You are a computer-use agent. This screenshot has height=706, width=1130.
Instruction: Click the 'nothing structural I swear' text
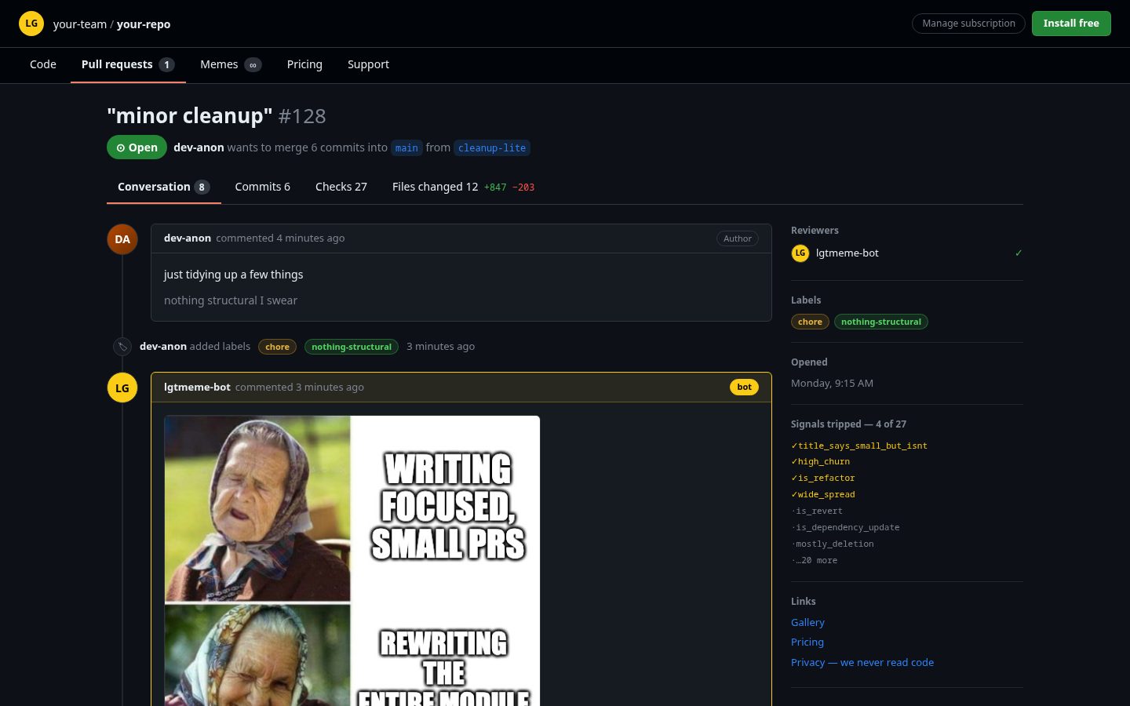pyautogui.click(x=231, y=300)
